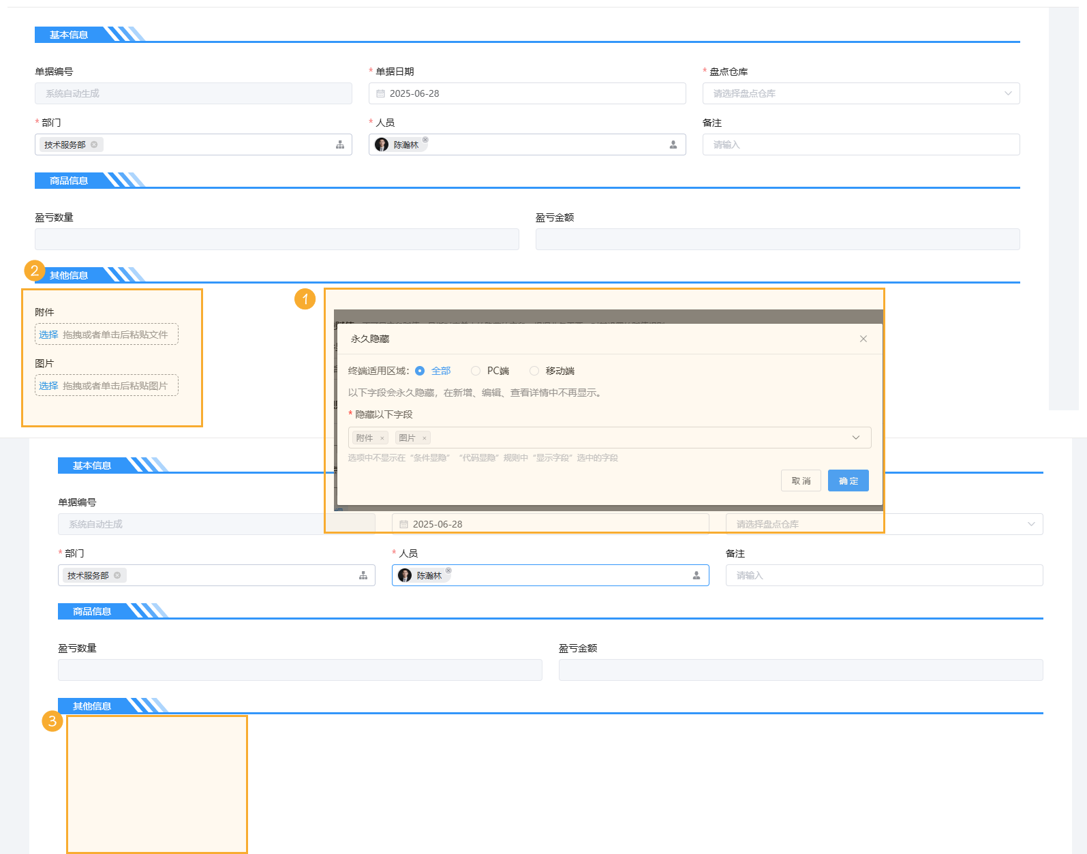Click the upper 备注 input field
Viewport: 1087px width, 854px height.
pos(861,144)
